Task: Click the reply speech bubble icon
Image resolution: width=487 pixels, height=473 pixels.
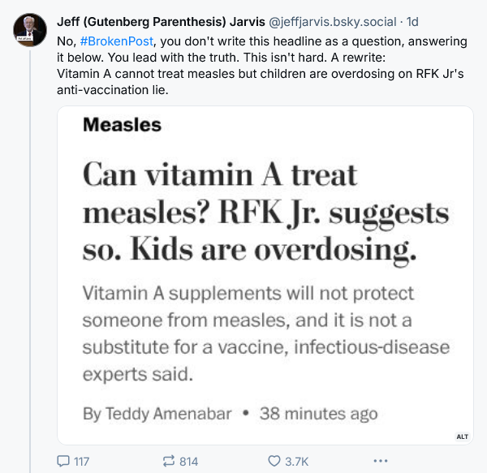Action: pyautogui.click(x=63, y=461)
